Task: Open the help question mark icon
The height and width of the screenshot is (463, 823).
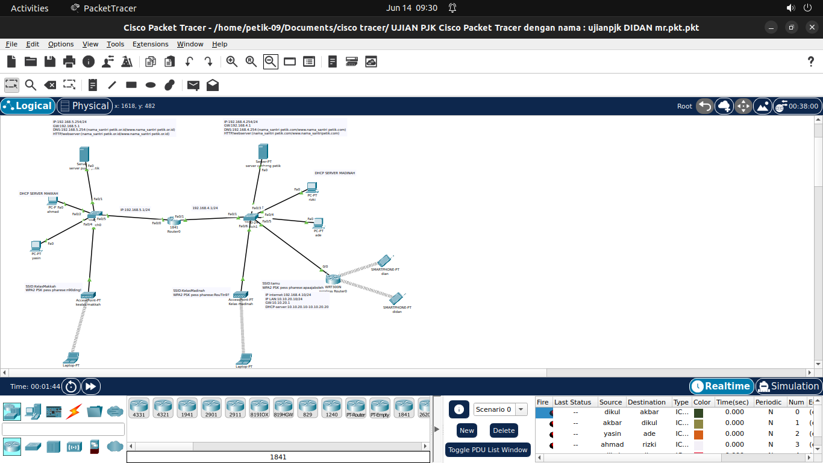Action: pyautogui.click(x=810, y=61)
